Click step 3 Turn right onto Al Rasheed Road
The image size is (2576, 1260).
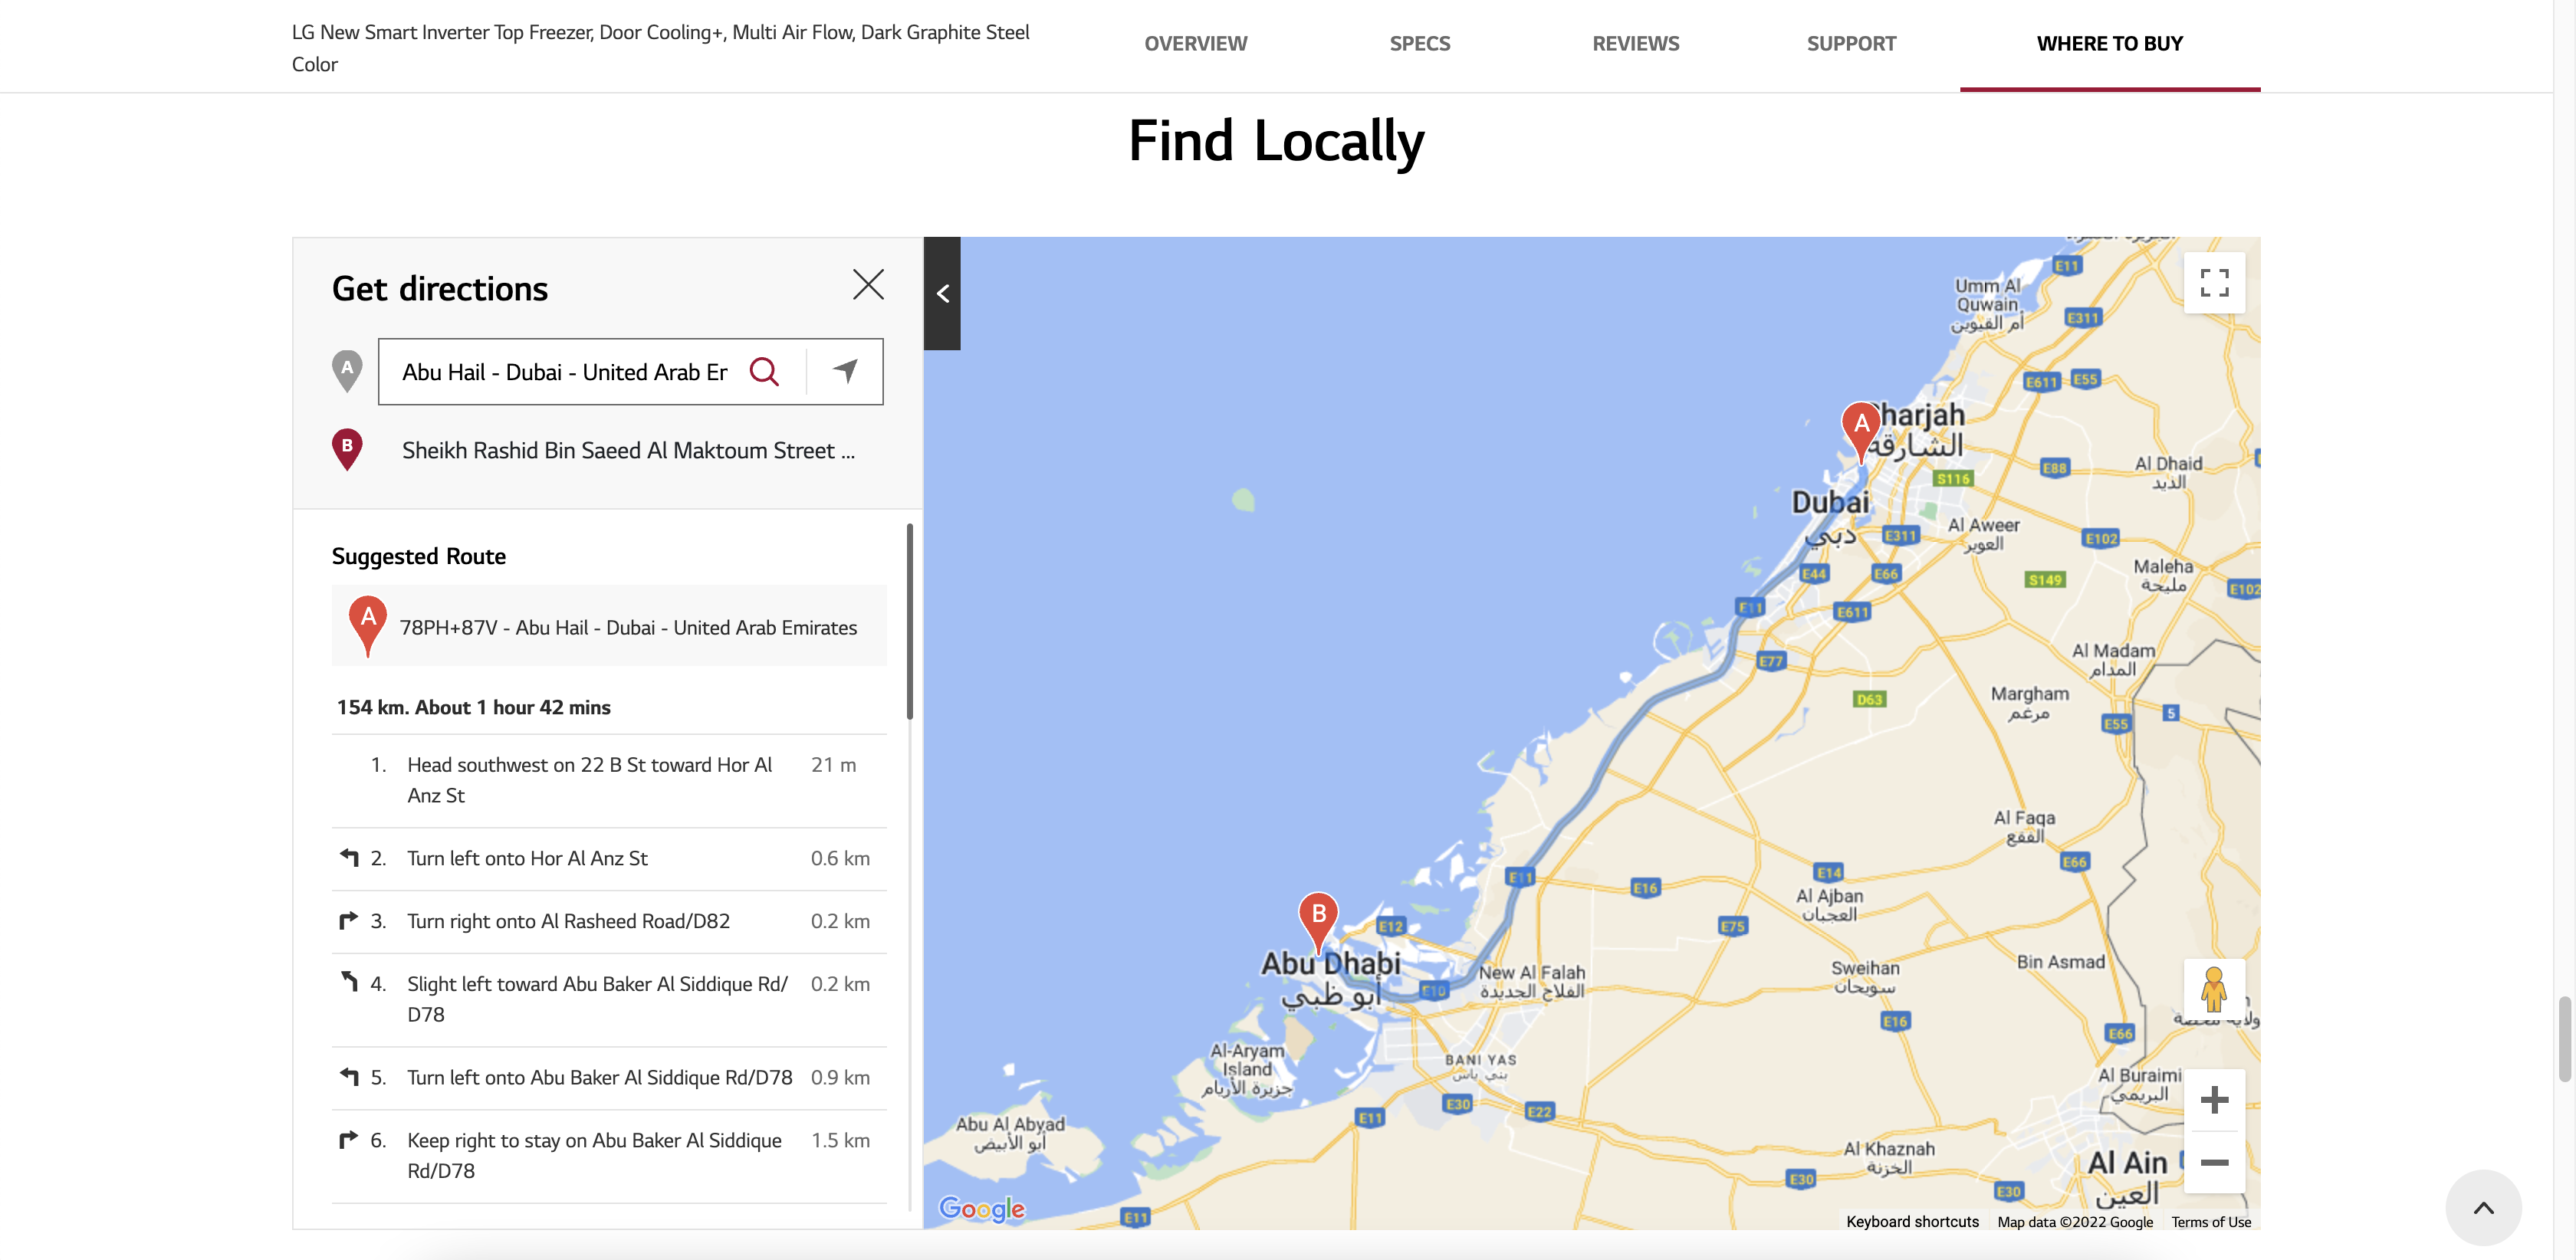[x=609, y=921]
